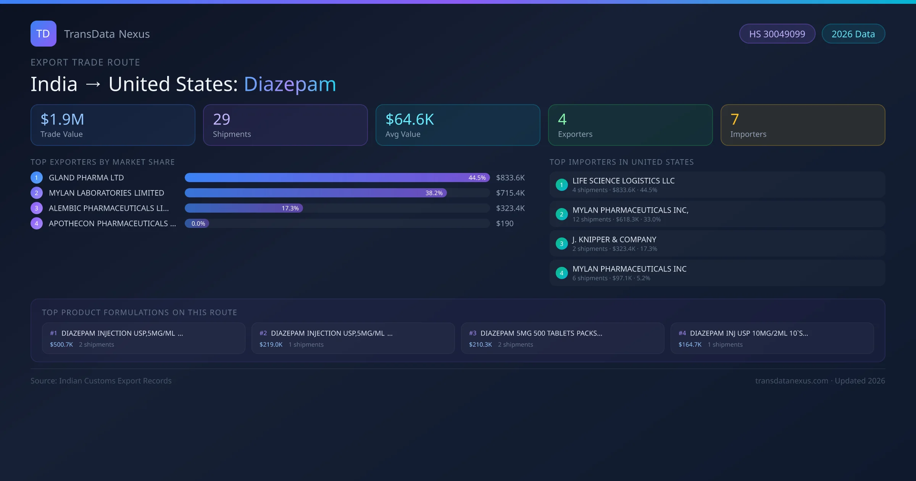
Task: Switch to the TOP IMPORTERS IN UNITED STATES section
Action: pyautogui.click(x=622, y=162)
